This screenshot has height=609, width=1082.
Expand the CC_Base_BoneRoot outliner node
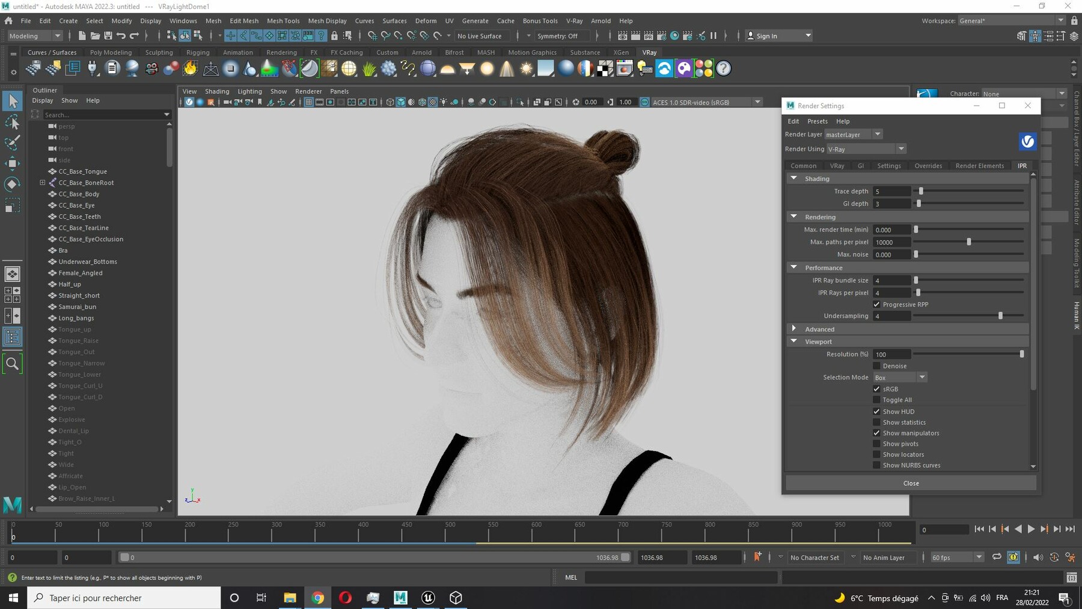click(x=43, y=183)
